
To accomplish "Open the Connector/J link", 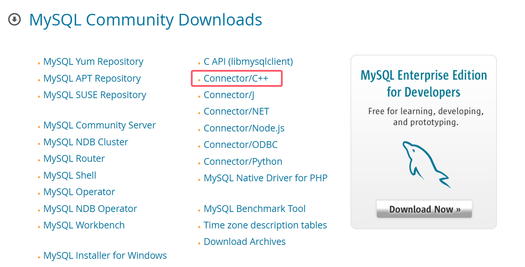I will 229,95.
